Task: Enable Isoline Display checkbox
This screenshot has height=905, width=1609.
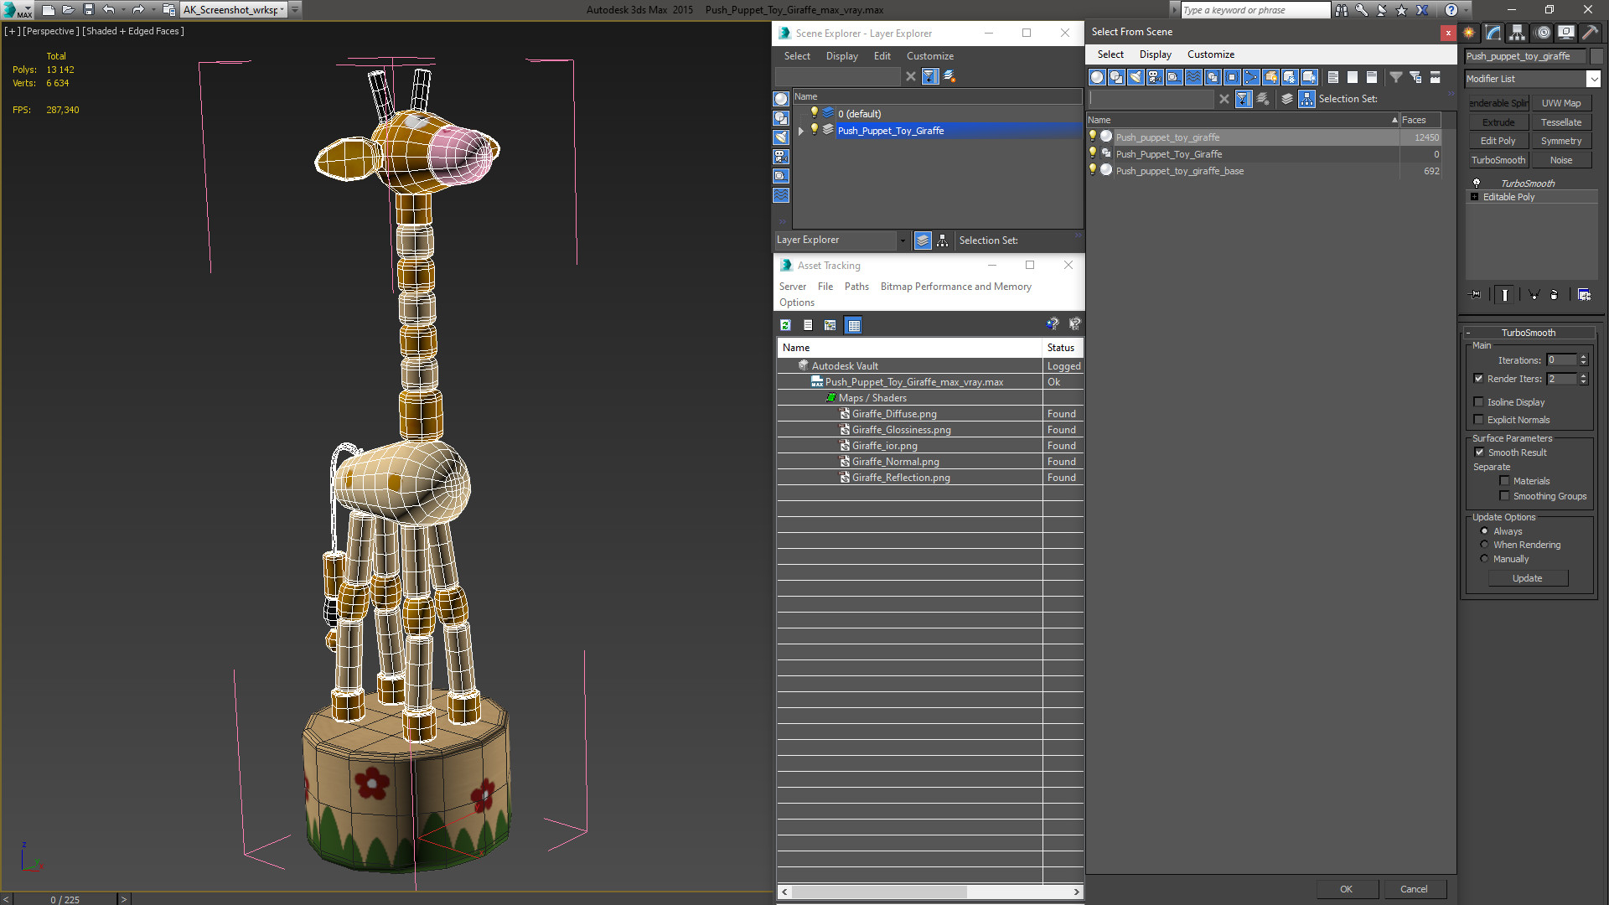Action: [1479, 402]
